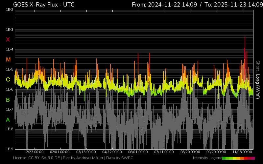The height and width of the screenshot is (164, 263).
Task: Click the yellow C flare class label
Action: click(x=8, y=80)
